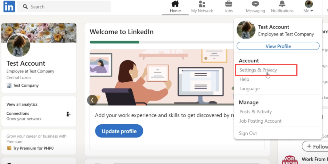Image resolution: width=328 pixels, height=164 pixels.
Task: Click Test Account name in sidebar
Action: [26, 63]
